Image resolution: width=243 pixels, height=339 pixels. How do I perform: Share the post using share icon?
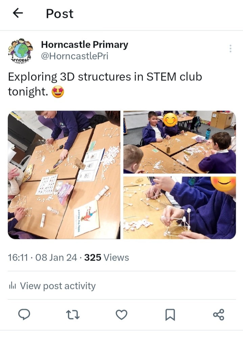[219, 315]
